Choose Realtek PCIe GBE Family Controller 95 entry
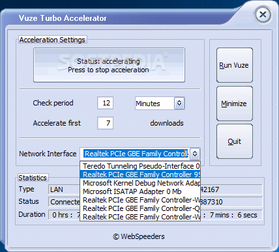The height and width of the screenshot is (252, 279). point(140,175)
